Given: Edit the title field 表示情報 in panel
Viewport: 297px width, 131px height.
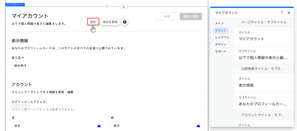Looking at the screenshot, I should tap(264, 85).
